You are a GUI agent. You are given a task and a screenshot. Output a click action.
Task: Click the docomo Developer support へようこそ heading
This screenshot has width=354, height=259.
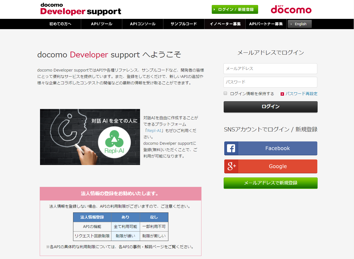click(x=109, y=54)
